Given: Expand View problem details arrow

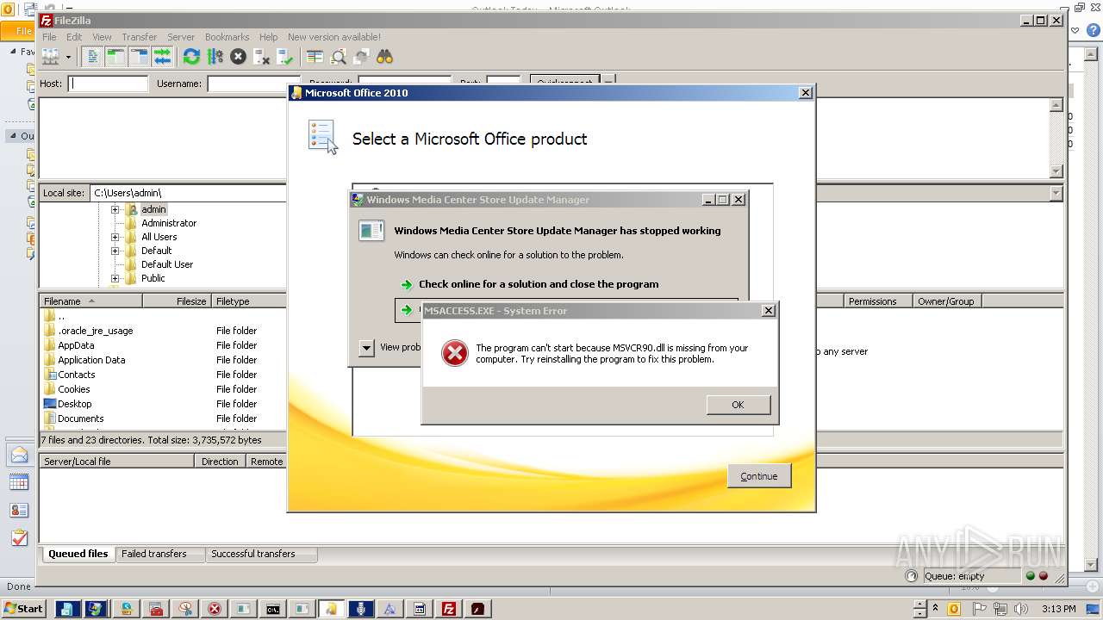Looking at the screenshot, I should click(x=366, y=348).
